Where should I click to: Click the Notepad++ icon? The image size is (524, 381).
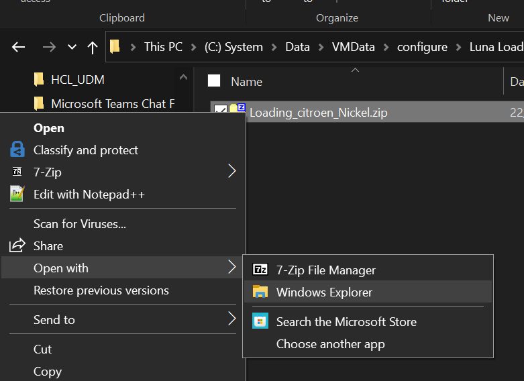pyautogui.click(x=17, y=193)
